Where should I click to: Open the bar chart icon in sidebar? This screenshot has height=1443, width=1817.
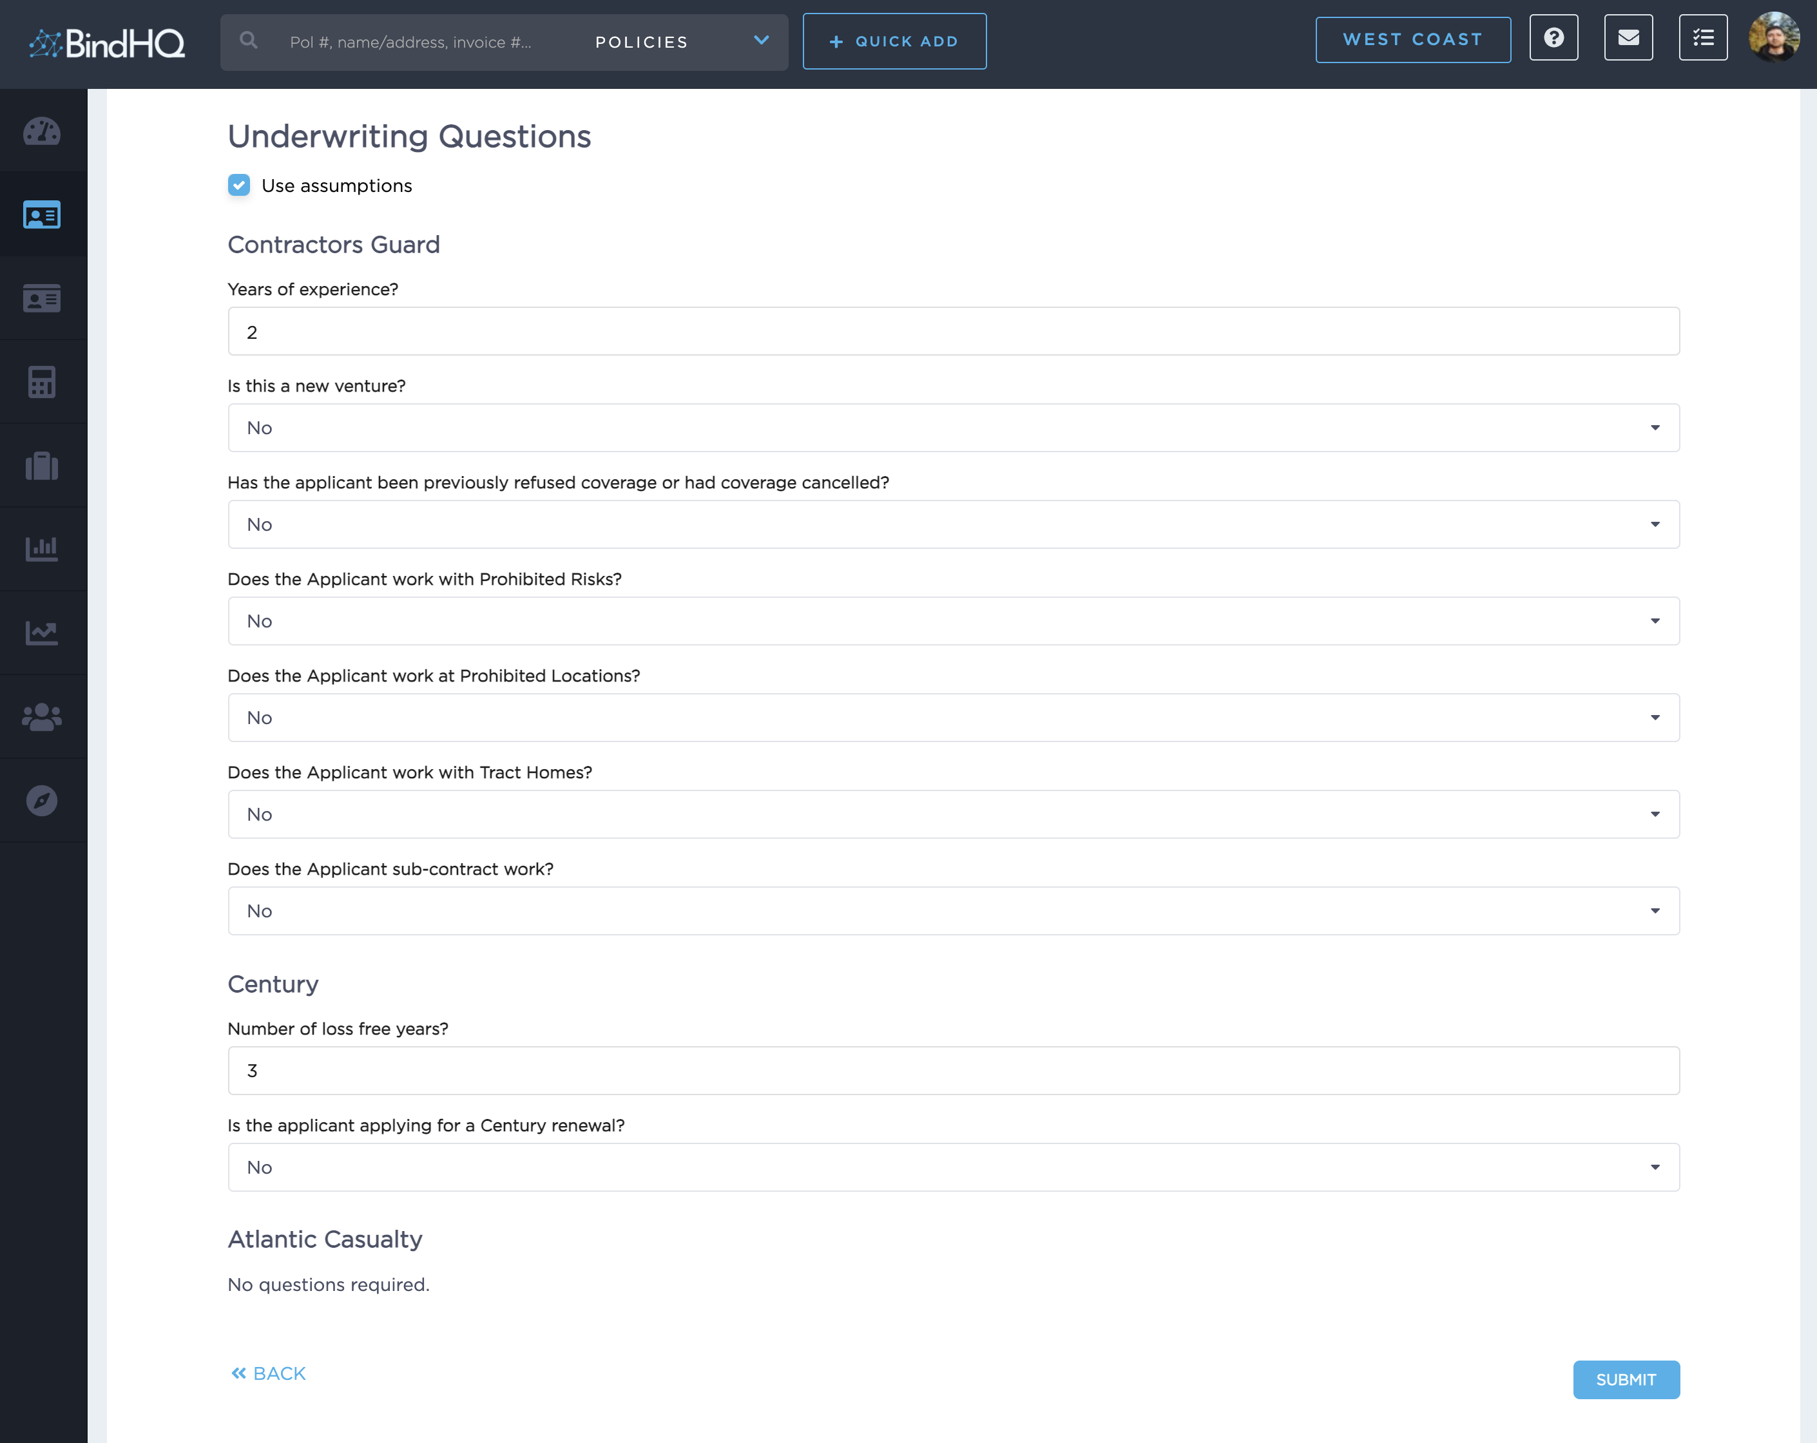tap(42, 548)
